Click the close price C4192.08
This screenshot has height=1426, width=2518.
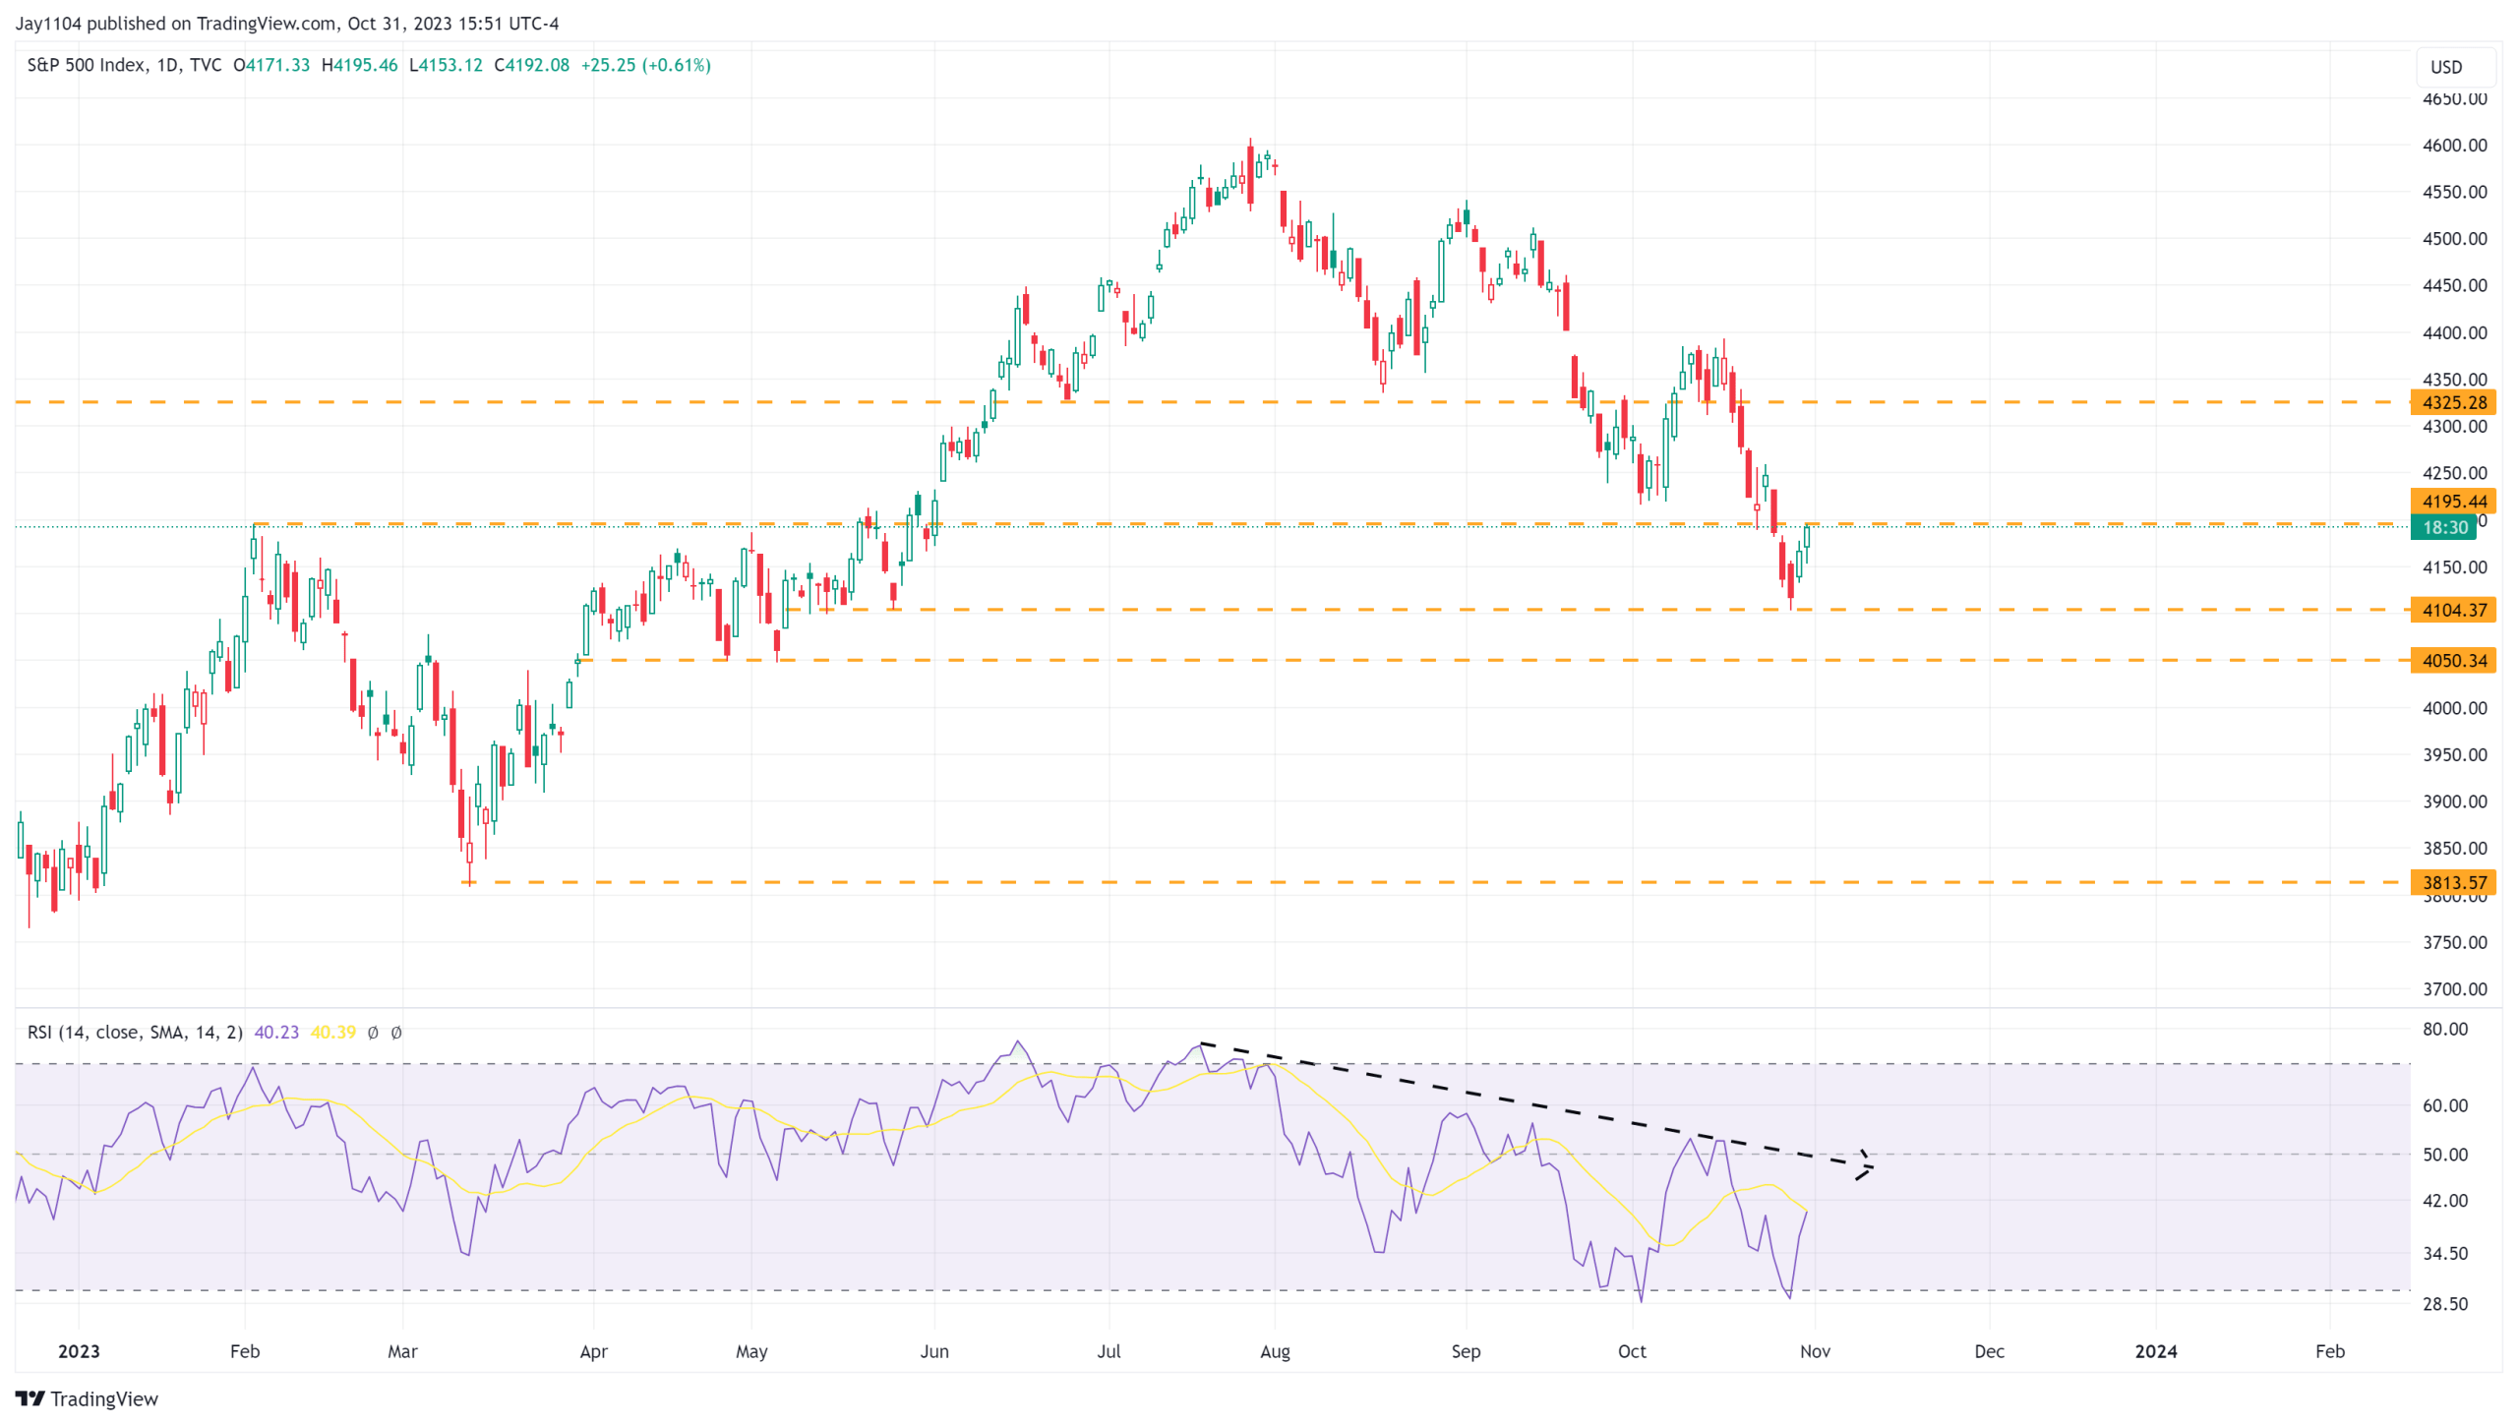(531, 65)
